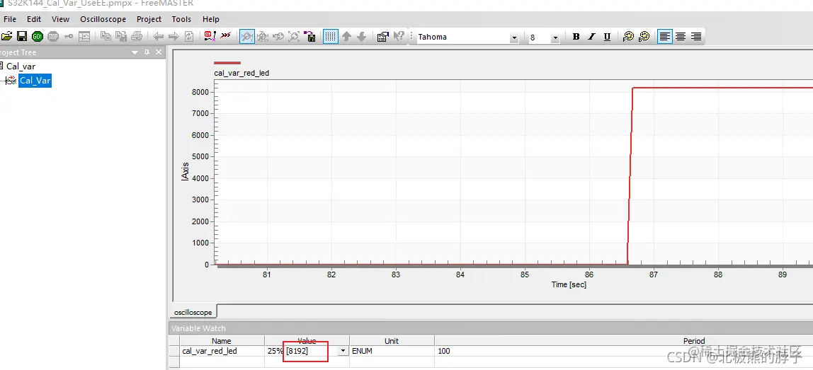The width and height of the screenshot is (813, 370).
Task: Click the second graph zoom icon
Action: click(x=263, y=36)
